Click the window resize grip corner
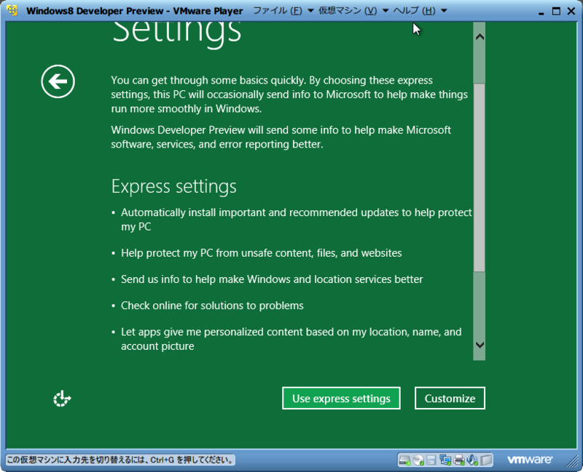 [x=572, y=461]
